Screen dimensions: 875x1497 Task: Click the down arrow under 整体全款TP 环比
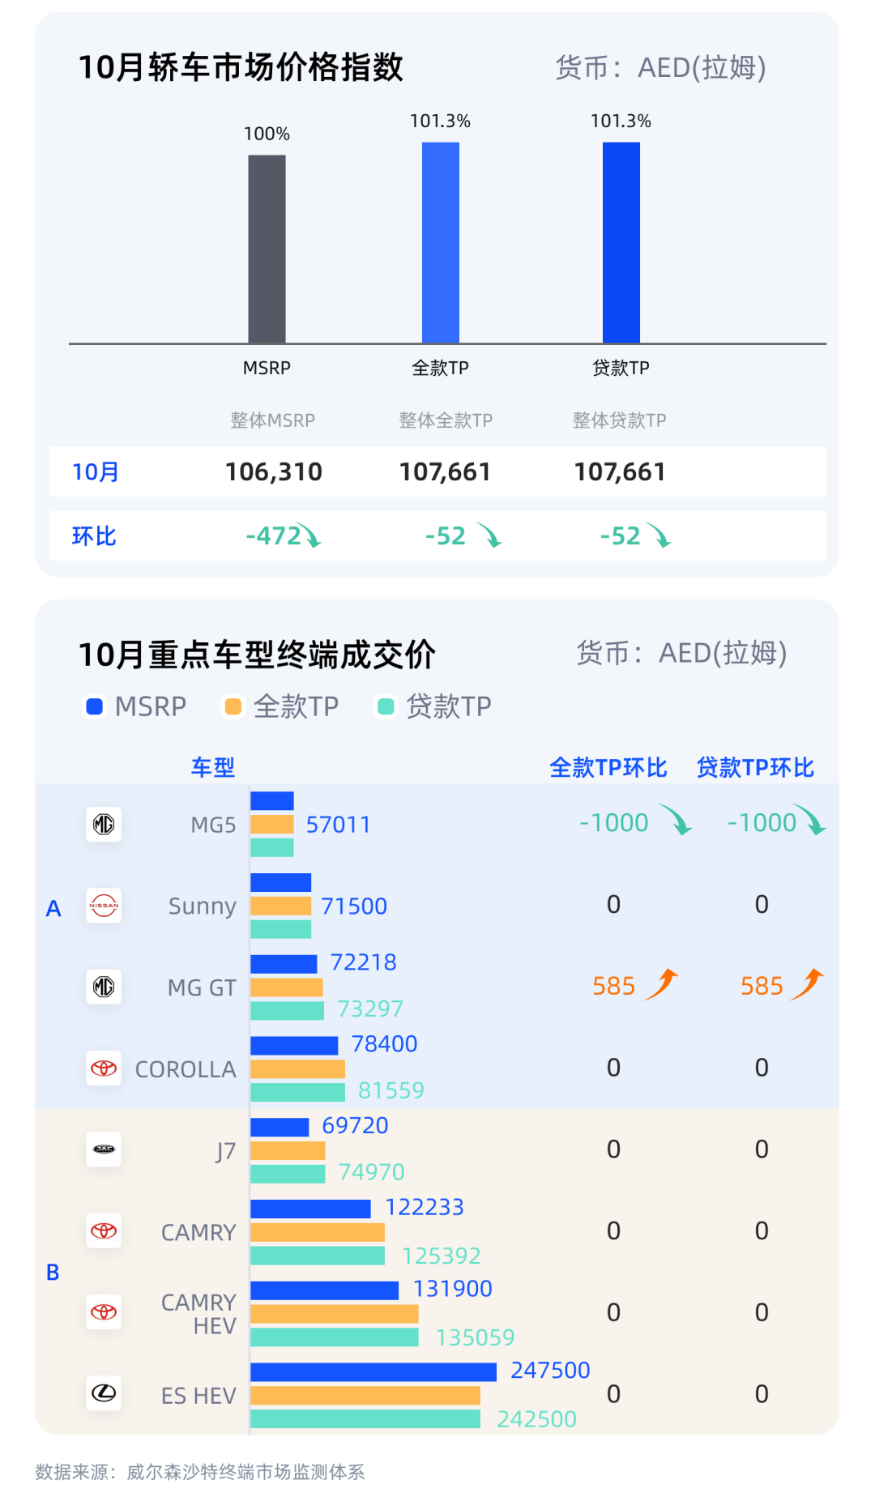click(489, 535)
